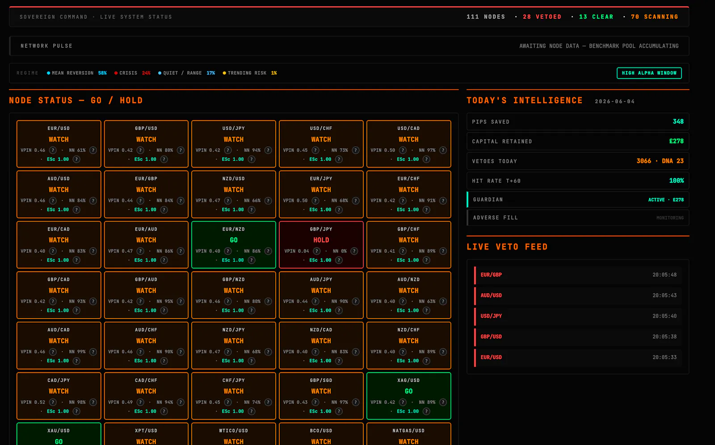Click the VETOES TODAY row

point(578,161)
